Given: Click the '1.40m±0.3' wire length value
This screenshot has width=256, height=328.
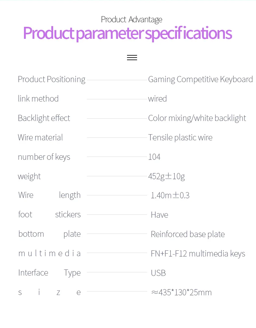Looking at the screenshot, I should [170, 195].
